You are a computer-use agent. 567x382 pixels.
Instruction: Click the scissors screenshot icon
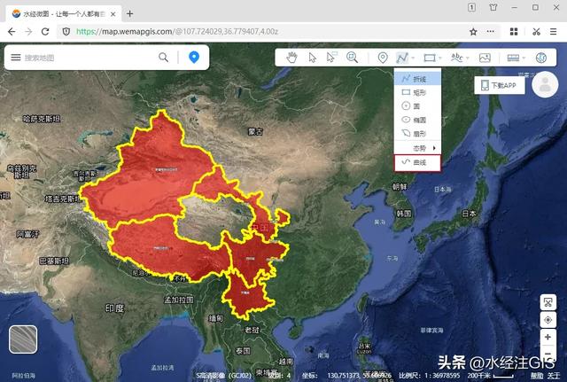536,32
